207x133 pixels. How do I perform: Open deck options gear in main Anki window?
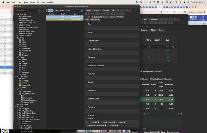[173, 47]
